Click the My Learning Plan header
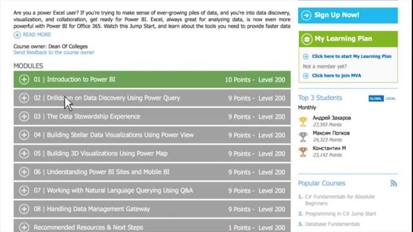The height and width of the screenshot is (232, 413). click(x=348, y=39)
